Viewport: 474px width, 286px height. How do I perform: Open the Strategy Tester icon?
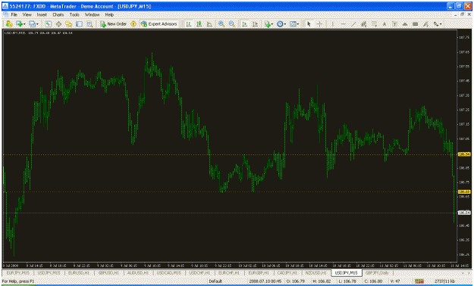[89, 24]
